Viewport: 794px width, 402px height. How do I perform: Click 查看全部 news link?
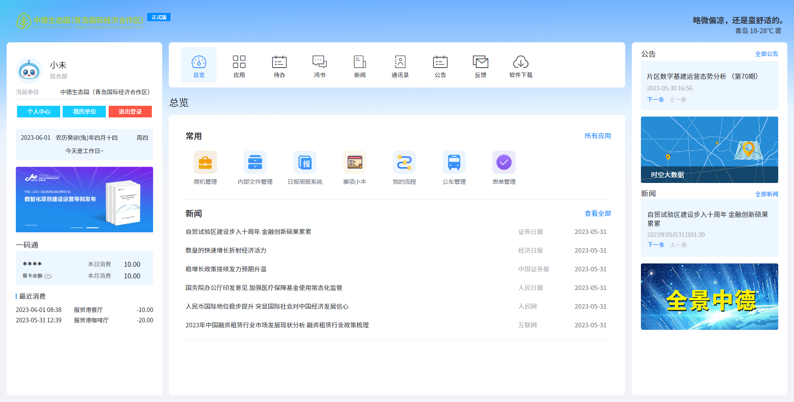597,213
